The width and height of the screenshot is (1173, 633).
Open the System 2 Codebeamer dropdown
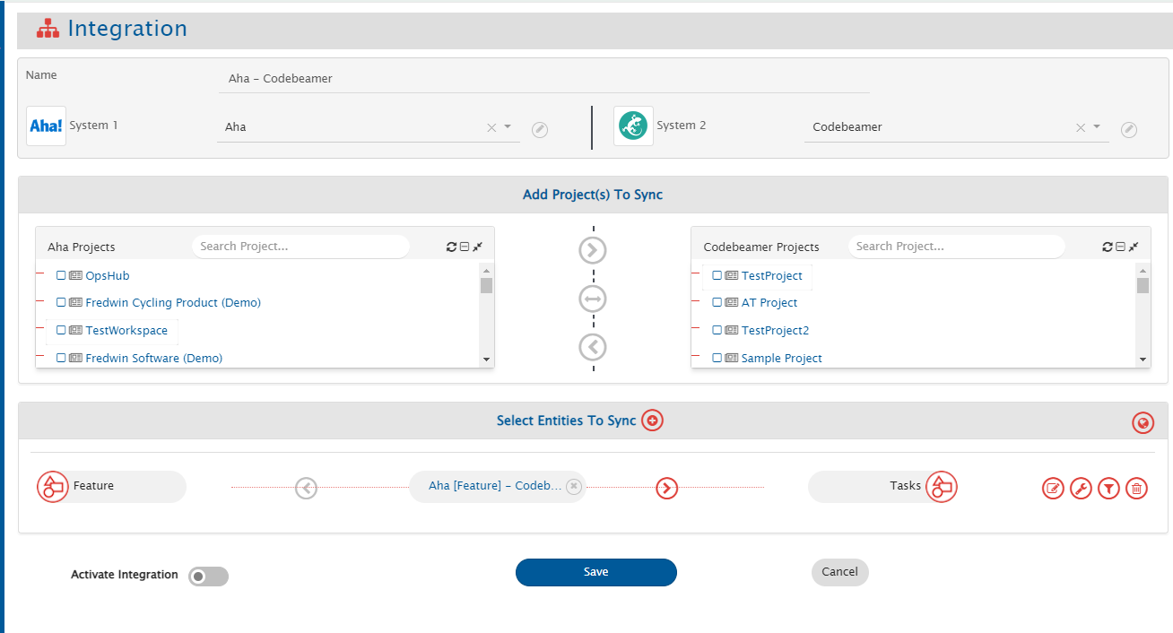tap(1097, 127)
